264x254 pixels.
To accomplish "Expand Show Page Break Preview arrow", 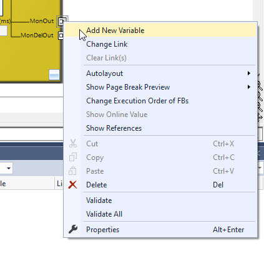I will pyautogui.click(x=249, y=87).
